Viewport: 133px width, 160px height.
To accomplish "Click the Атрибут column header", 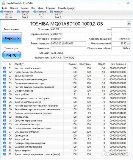I will [38, 64].
